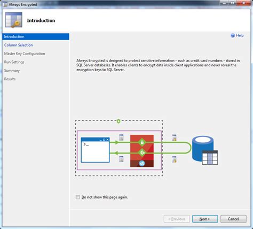
Task: Click the green shield icon on dashed border
Action: [118, 121]
